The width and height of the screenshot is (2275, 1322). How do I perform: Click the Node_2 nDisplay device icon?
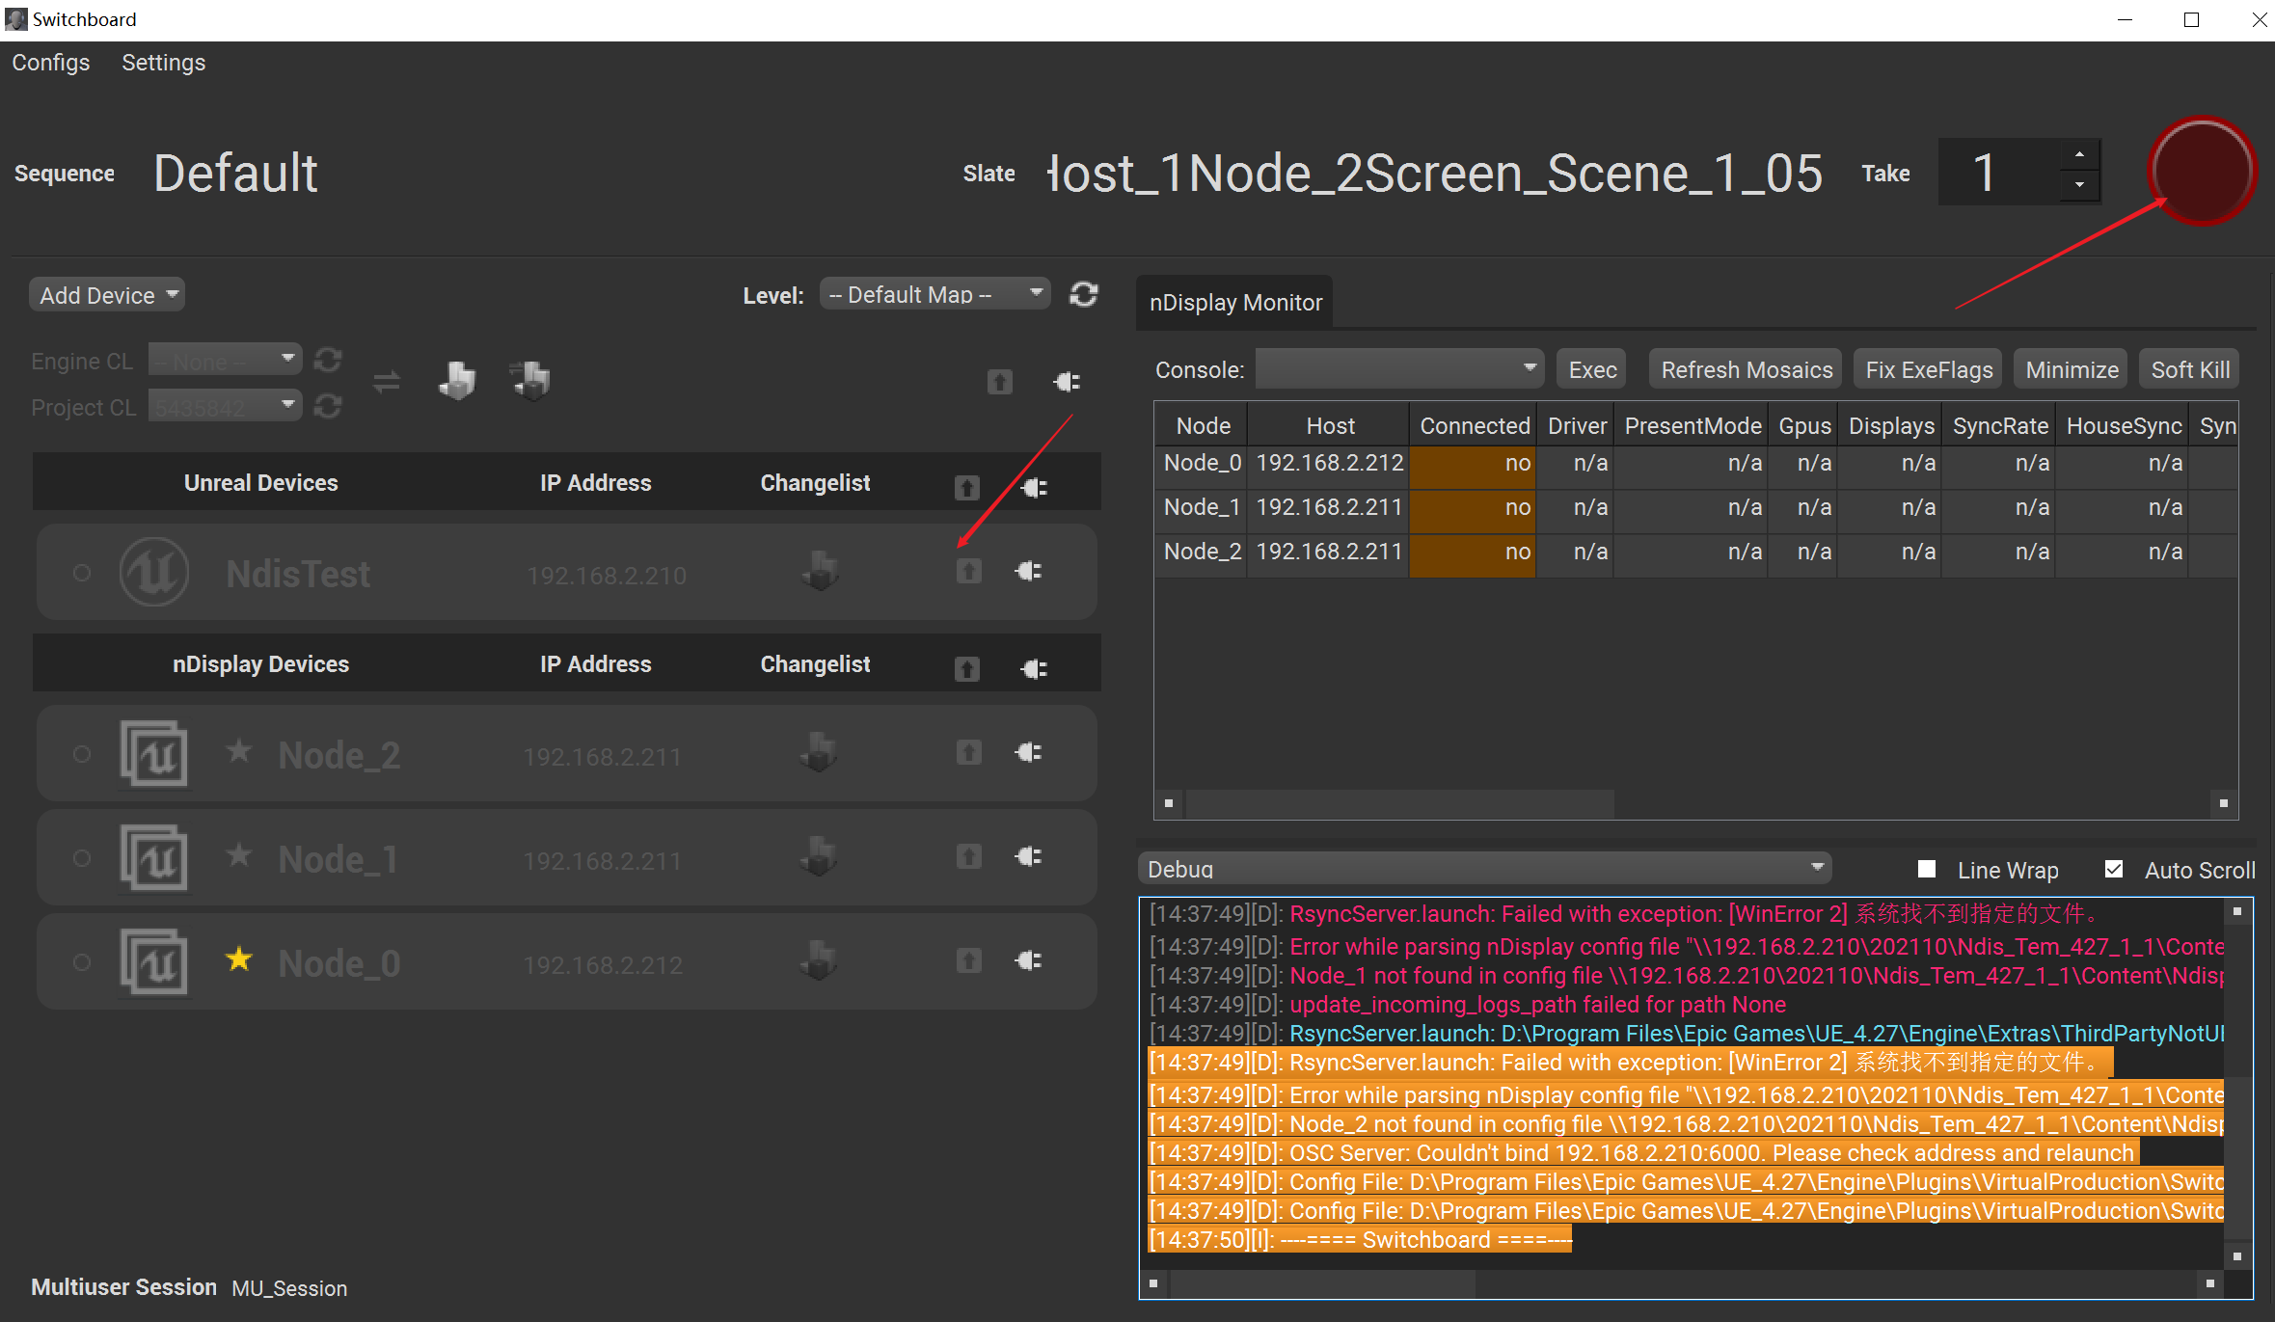click(x=154, y=754)
